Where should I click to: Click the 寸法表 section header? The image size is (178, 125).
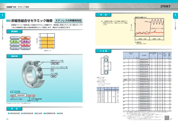(103, 51)
